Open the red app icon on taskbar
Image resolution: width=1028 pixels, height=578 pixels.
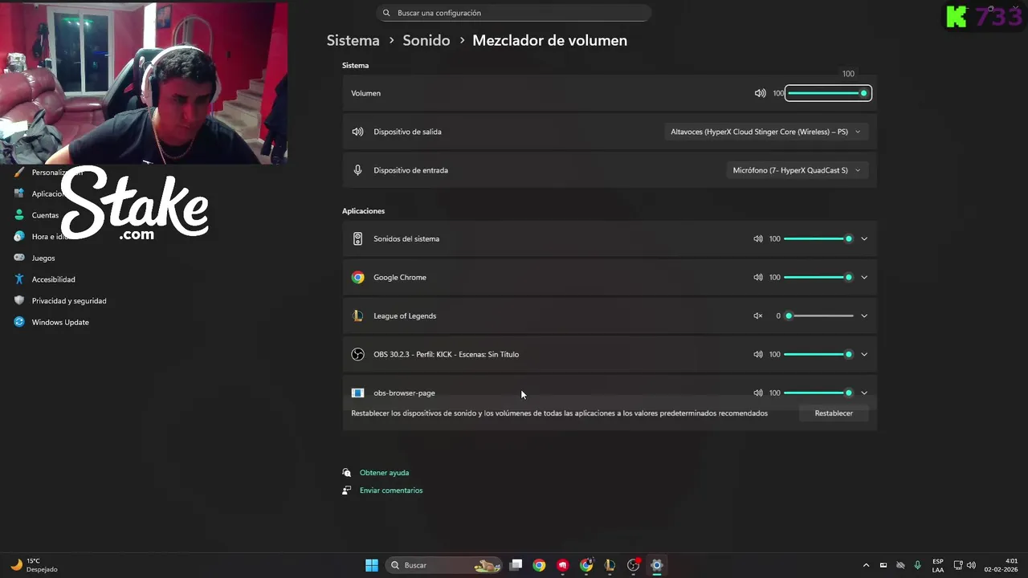point(563,565)
